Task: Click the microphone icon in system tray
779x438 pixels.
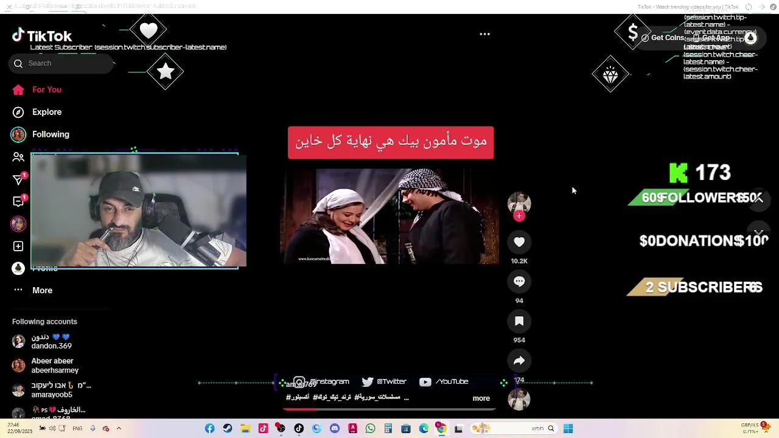Action: [x=93, y=429]
